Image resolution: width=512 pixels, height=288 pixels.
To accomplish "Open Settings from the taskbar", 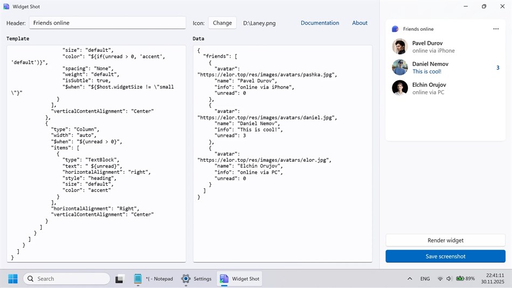I will pos(197,279).
